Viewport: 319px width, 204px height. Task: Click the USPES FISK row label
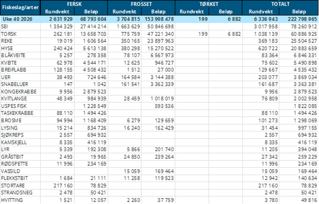(14, 106)
